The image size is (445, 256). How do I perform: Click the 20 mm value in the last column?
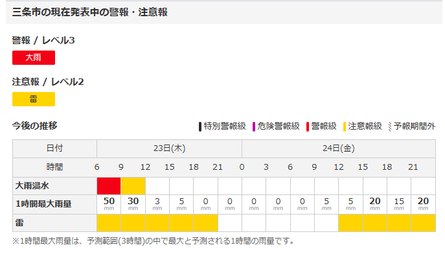[x=423, y=204]
